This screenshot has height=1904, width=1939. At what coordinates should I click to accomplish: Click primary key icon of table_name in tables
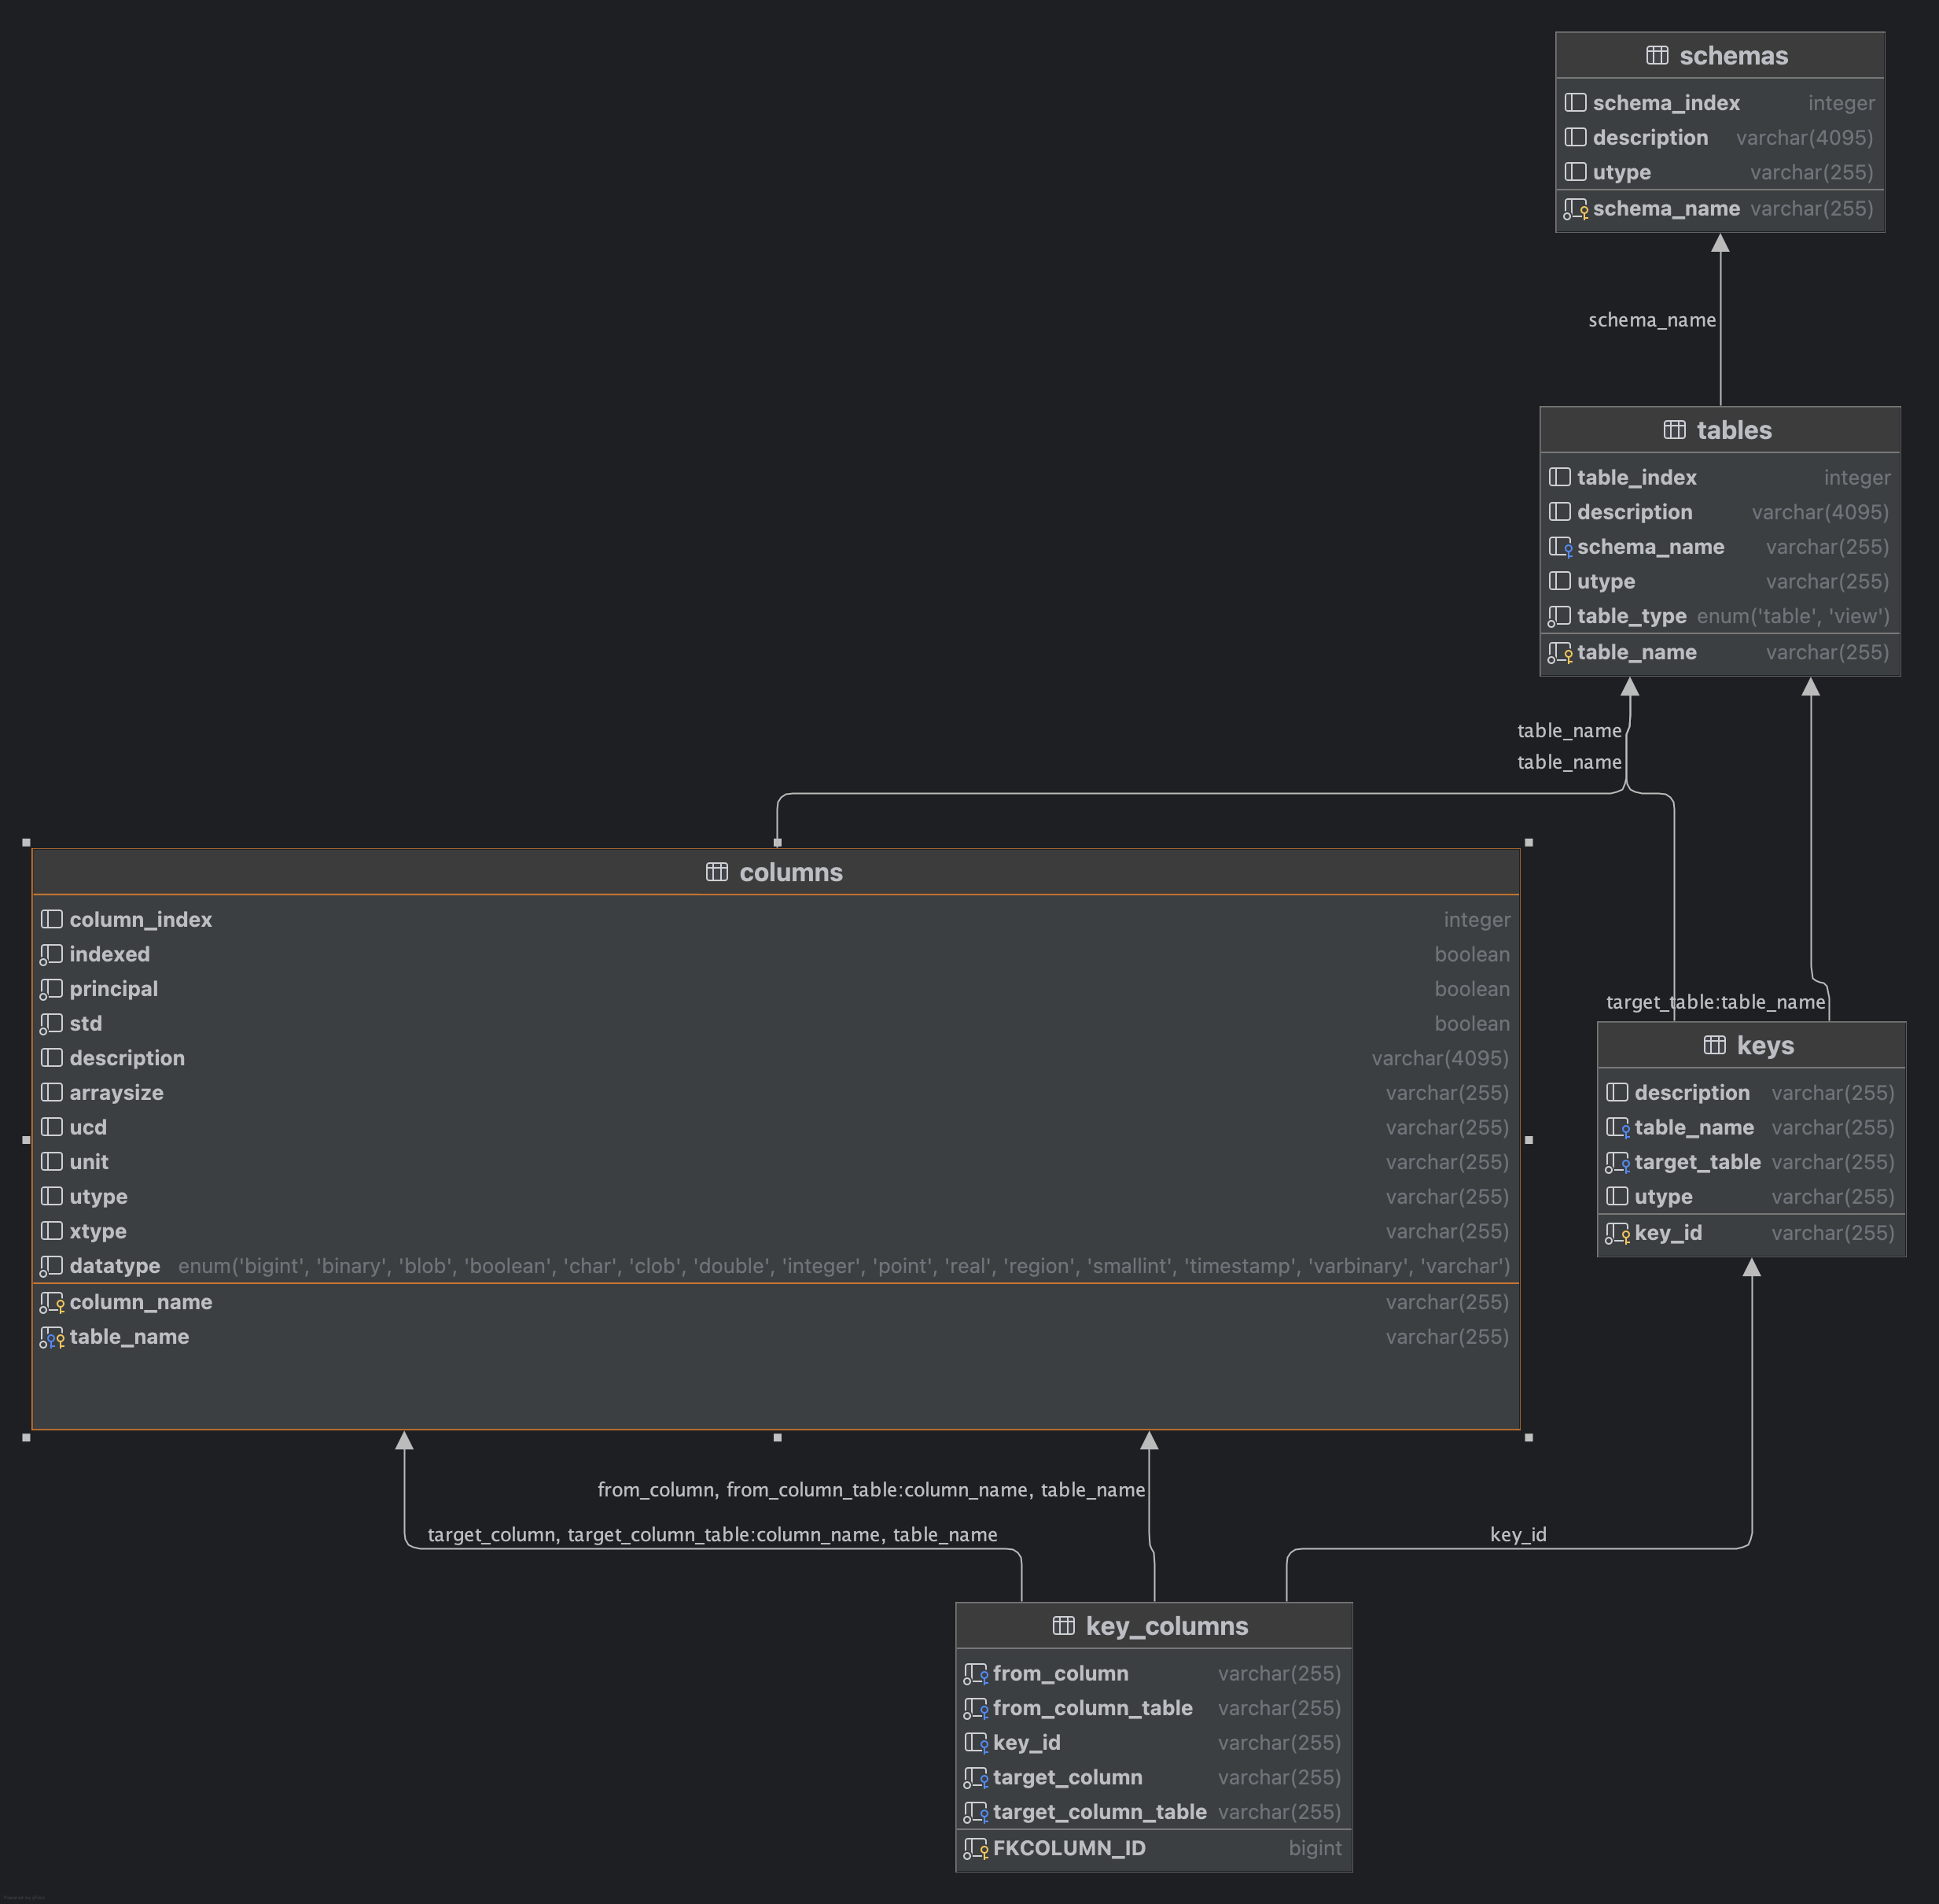pos(1560,653)
